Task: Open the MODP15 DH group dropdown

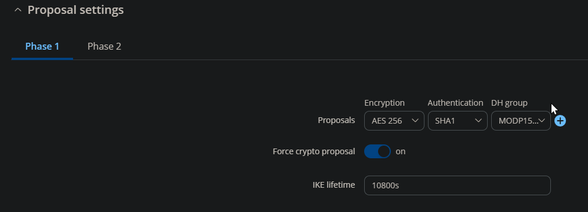Action: click(521, 121)
